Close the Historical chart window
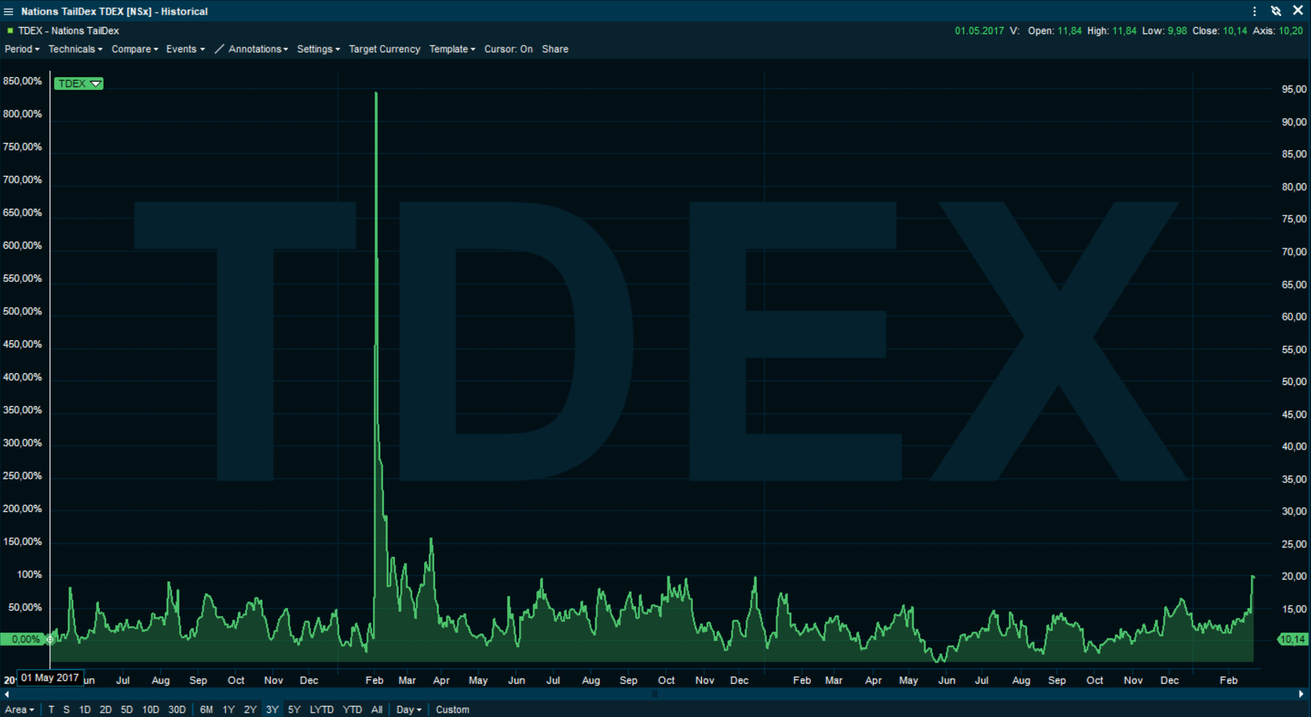Viewport: 1311px width, 717px height. [1298, 10]
